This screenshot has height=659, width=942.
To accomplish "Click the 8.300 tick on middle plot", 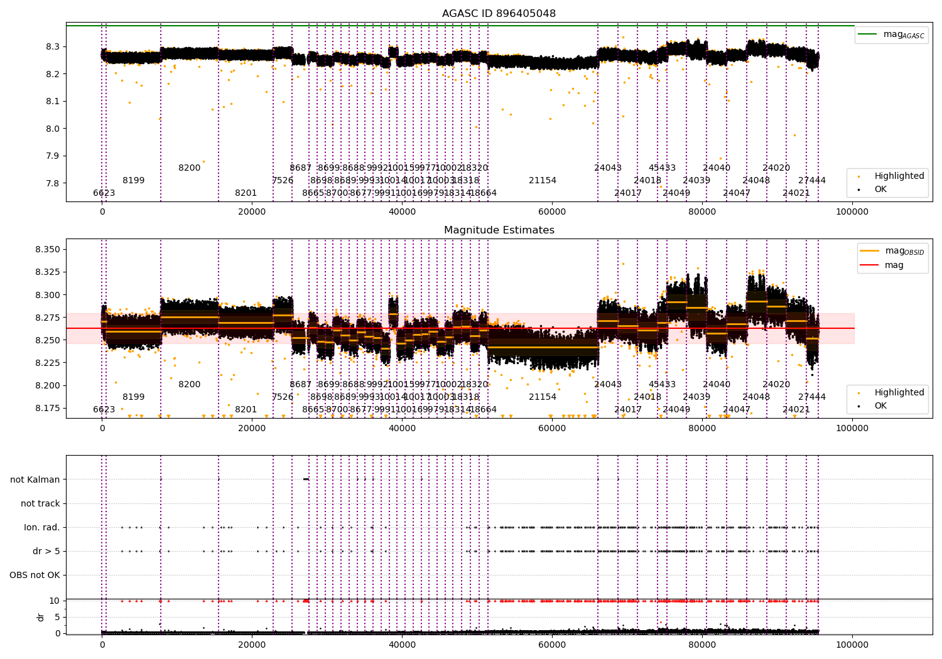I will (47, 295).
